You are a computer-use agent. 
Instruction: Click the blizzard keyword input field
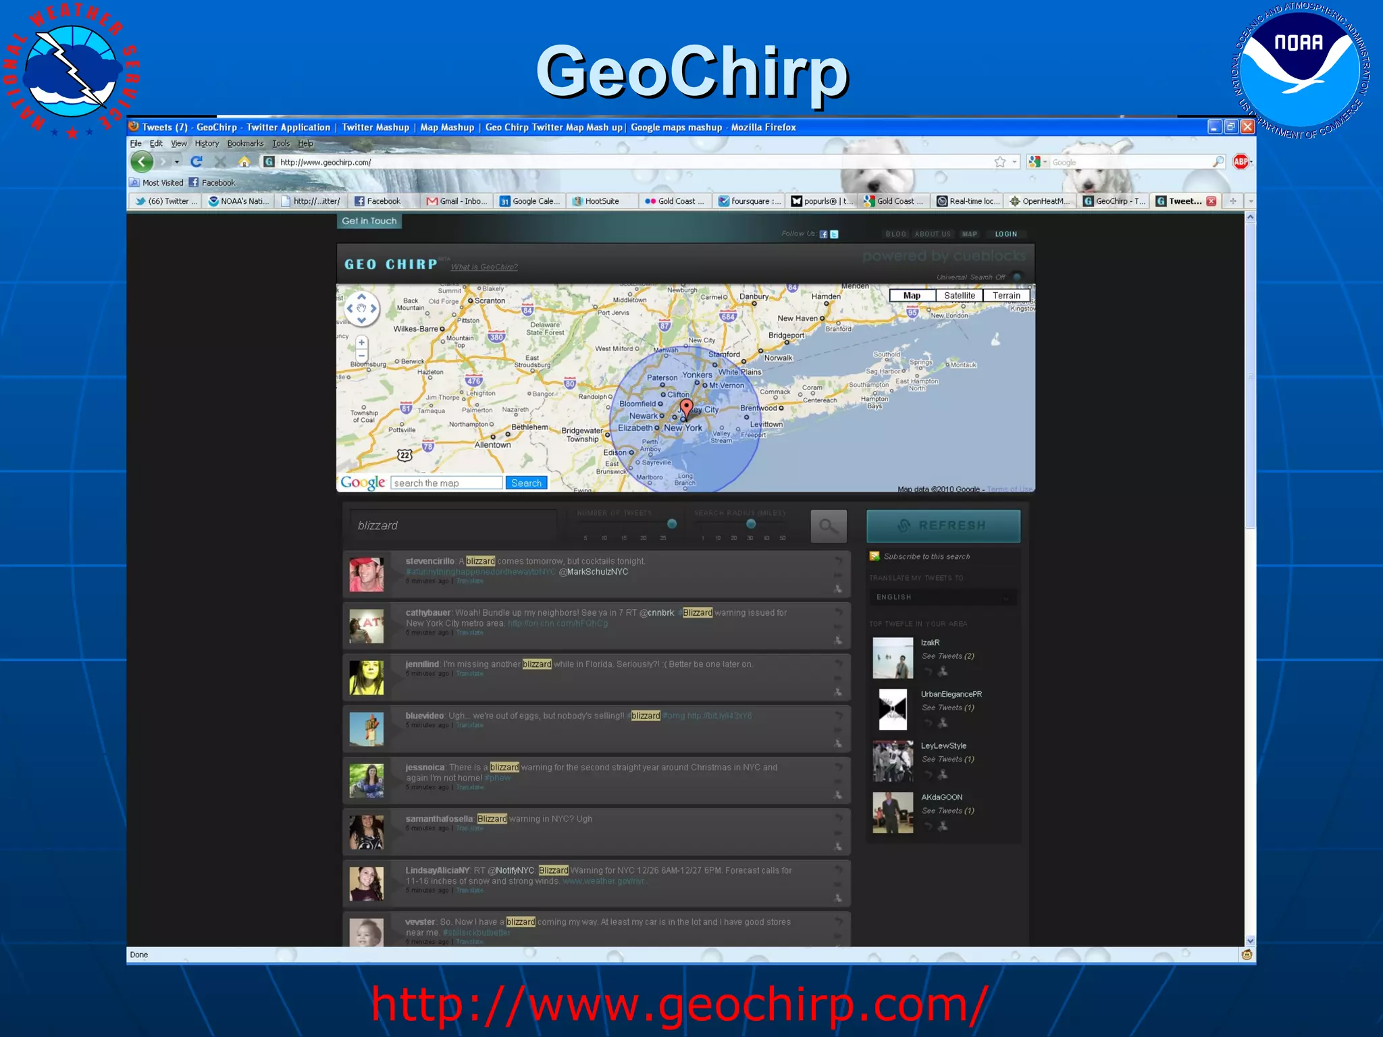coord(453,525)
